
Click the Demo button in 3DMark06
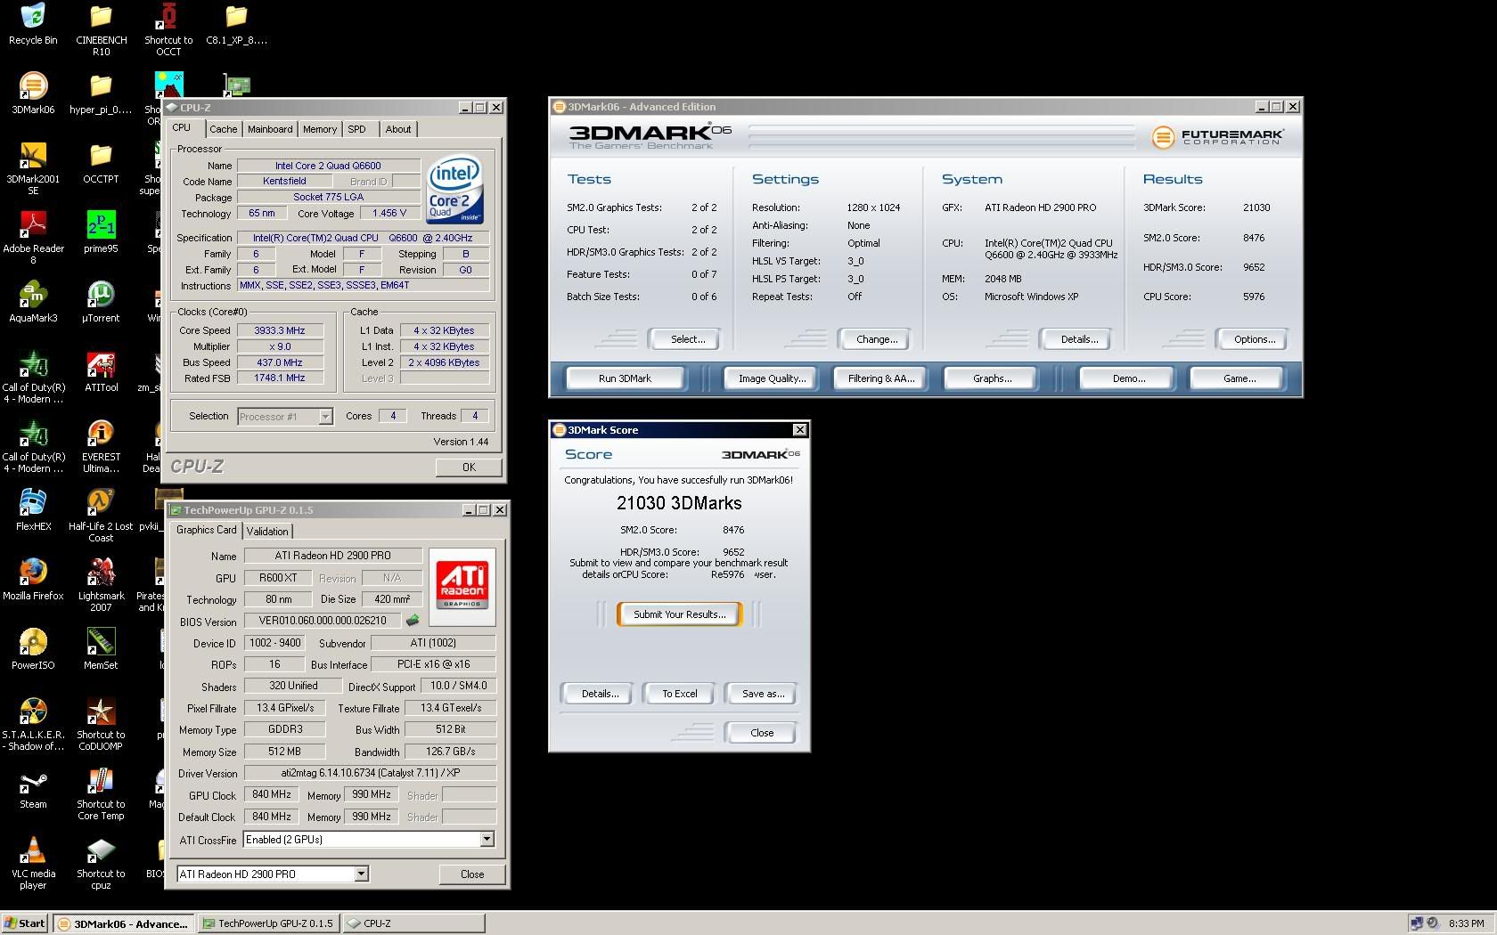click(1129, 378)
